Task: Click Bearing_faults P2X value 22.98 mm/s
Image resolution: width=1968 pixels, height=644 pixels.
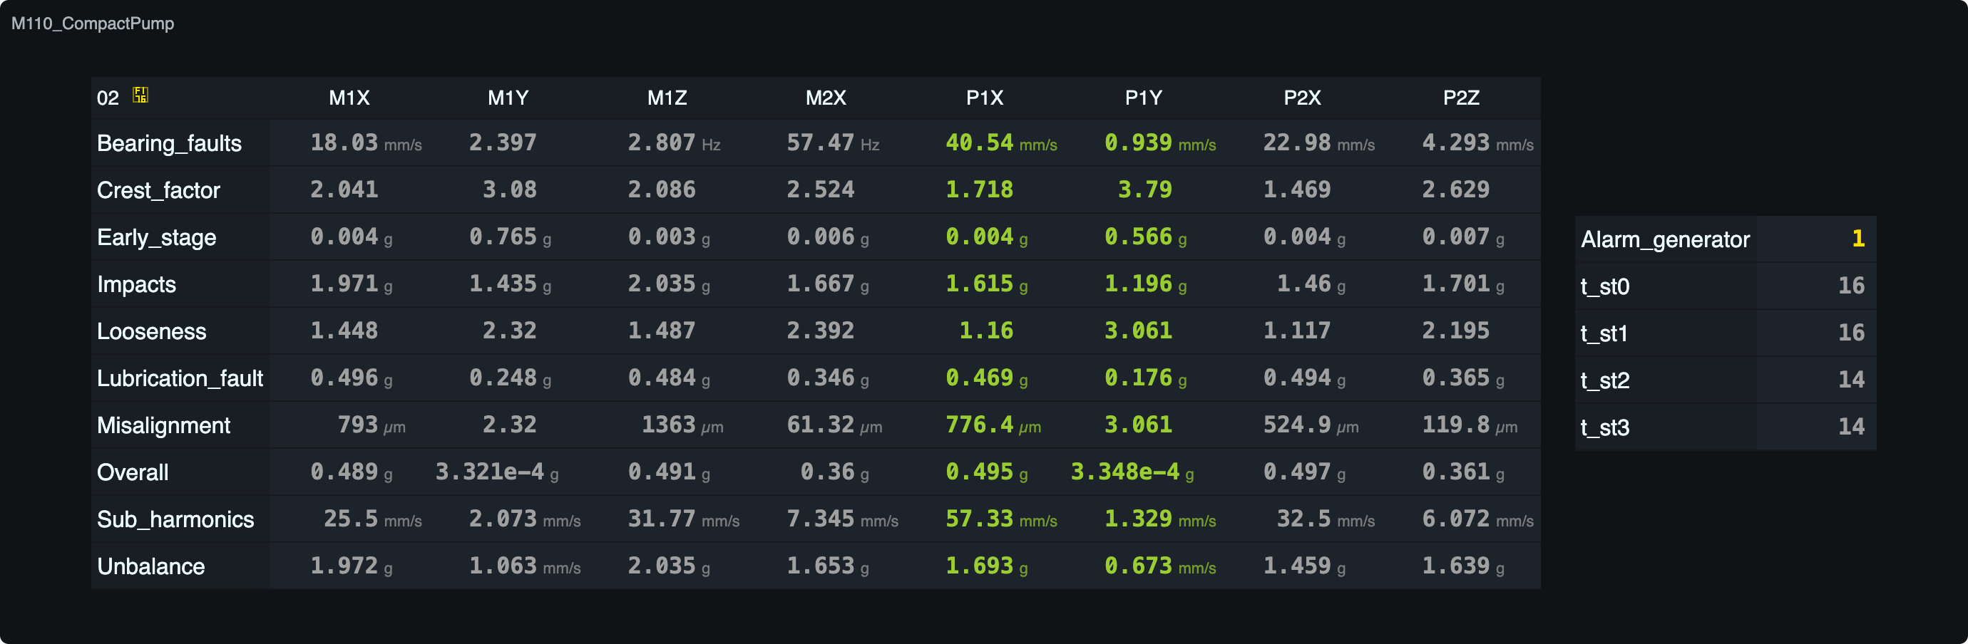Action: point(1318,142)
